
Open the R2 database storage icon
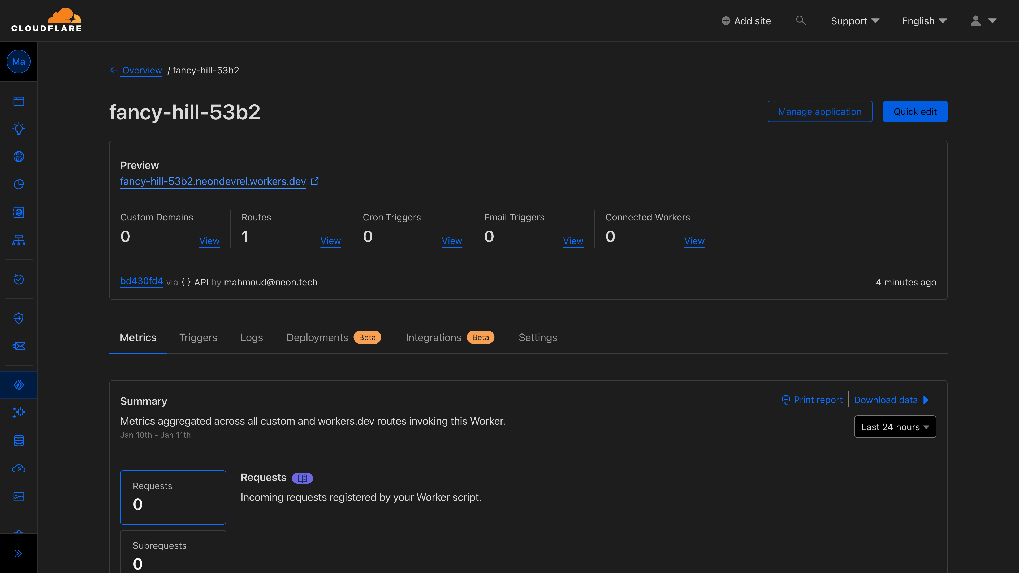19,441
